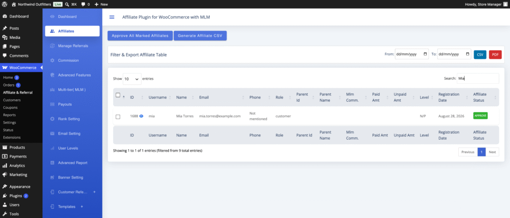Expand the Templates plus expander
Screen dimensions: 510x218
[x=82, y=207]
